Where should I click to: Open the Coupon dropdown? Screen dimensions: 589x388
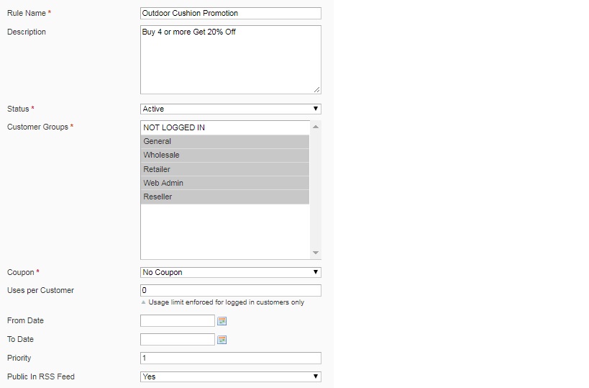[230, 273]
